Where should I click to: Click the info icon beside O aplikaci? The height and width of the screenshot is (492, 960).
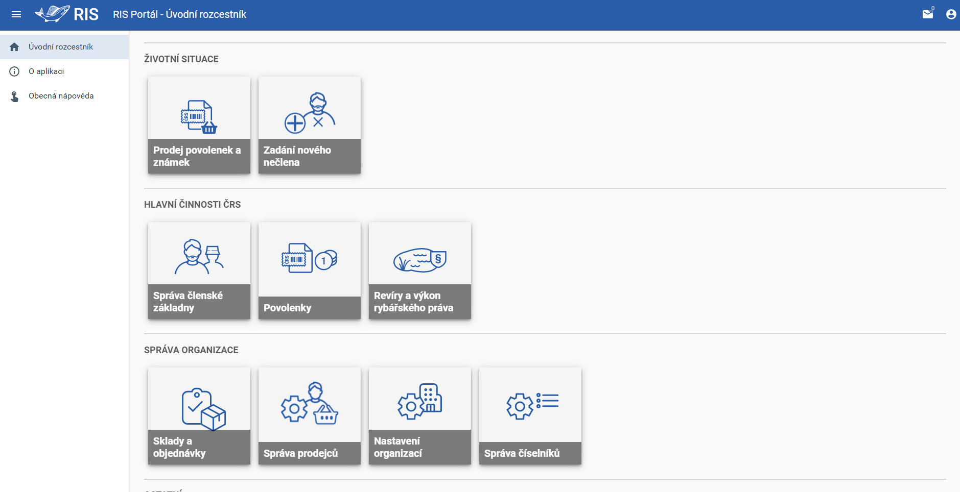click(14, 71)
